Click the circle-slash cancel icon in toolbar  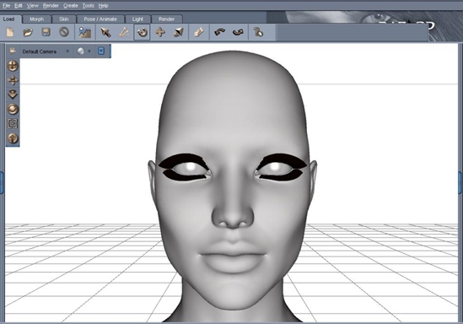(64, 32)
